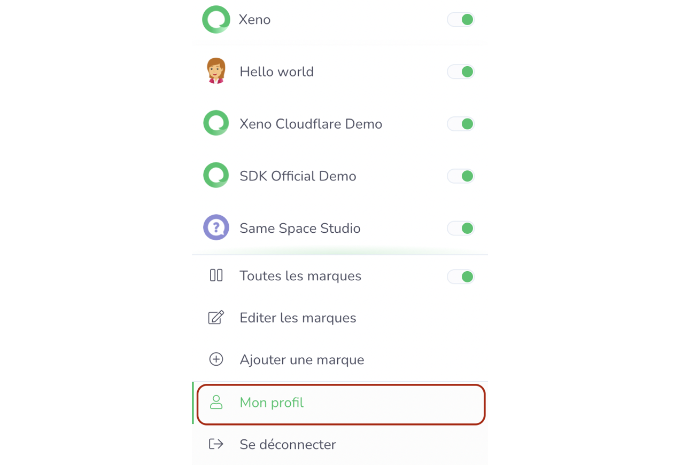Click Se déconnecter to log out
This screenshot has height=473, width=682.
click(x=288, y=445)
